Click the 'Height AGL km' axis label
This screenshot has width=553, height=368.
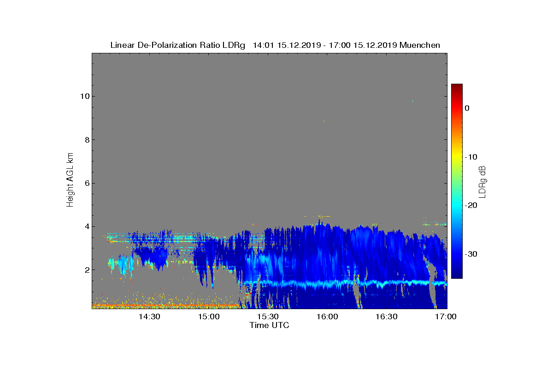coord(70,181)
